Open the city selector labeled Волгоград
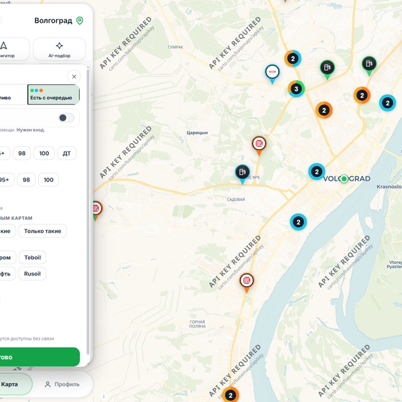Viewport: 402px width, 402px height. pos(59,21)
